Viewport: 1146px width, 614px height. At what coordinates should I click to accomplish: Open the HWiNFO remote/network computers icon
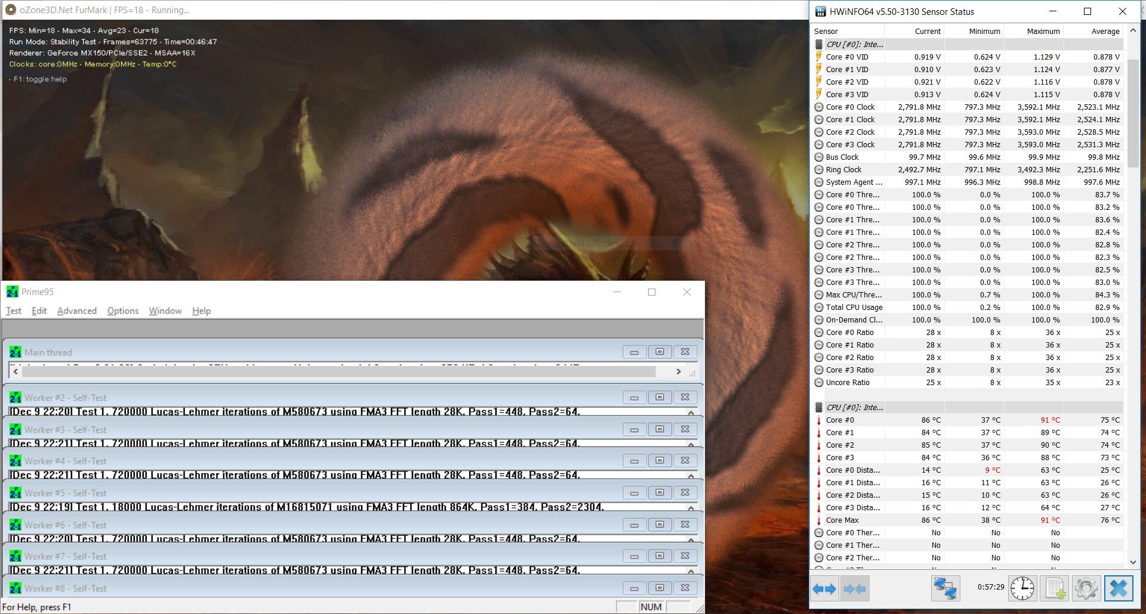(x=945, y=588)
